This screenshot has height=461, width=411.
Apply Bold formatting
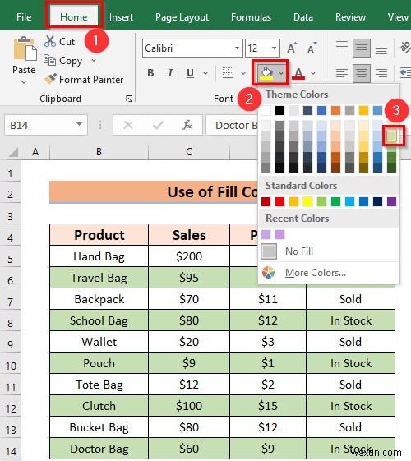150,72
